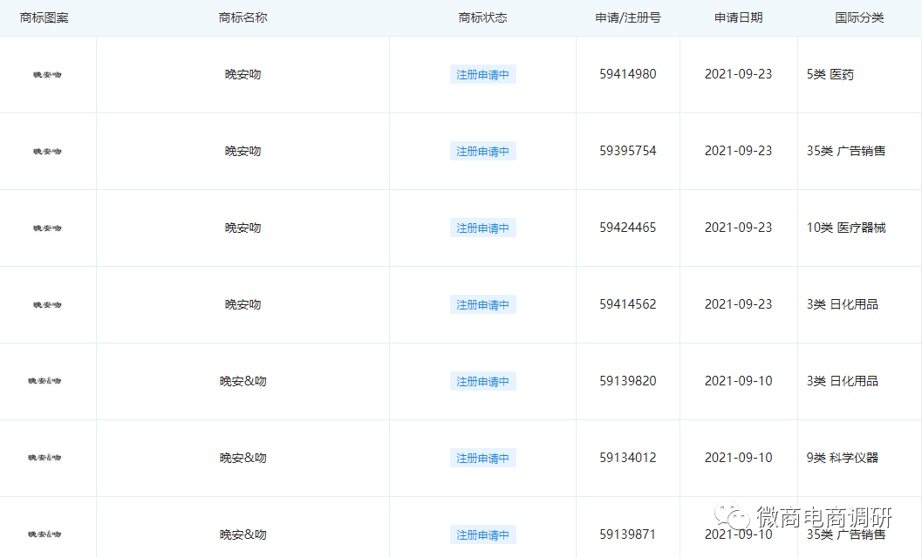922x558 pixels.
Task: Open trademark thumbnail for 59414980 row
Action: point(47,75)
